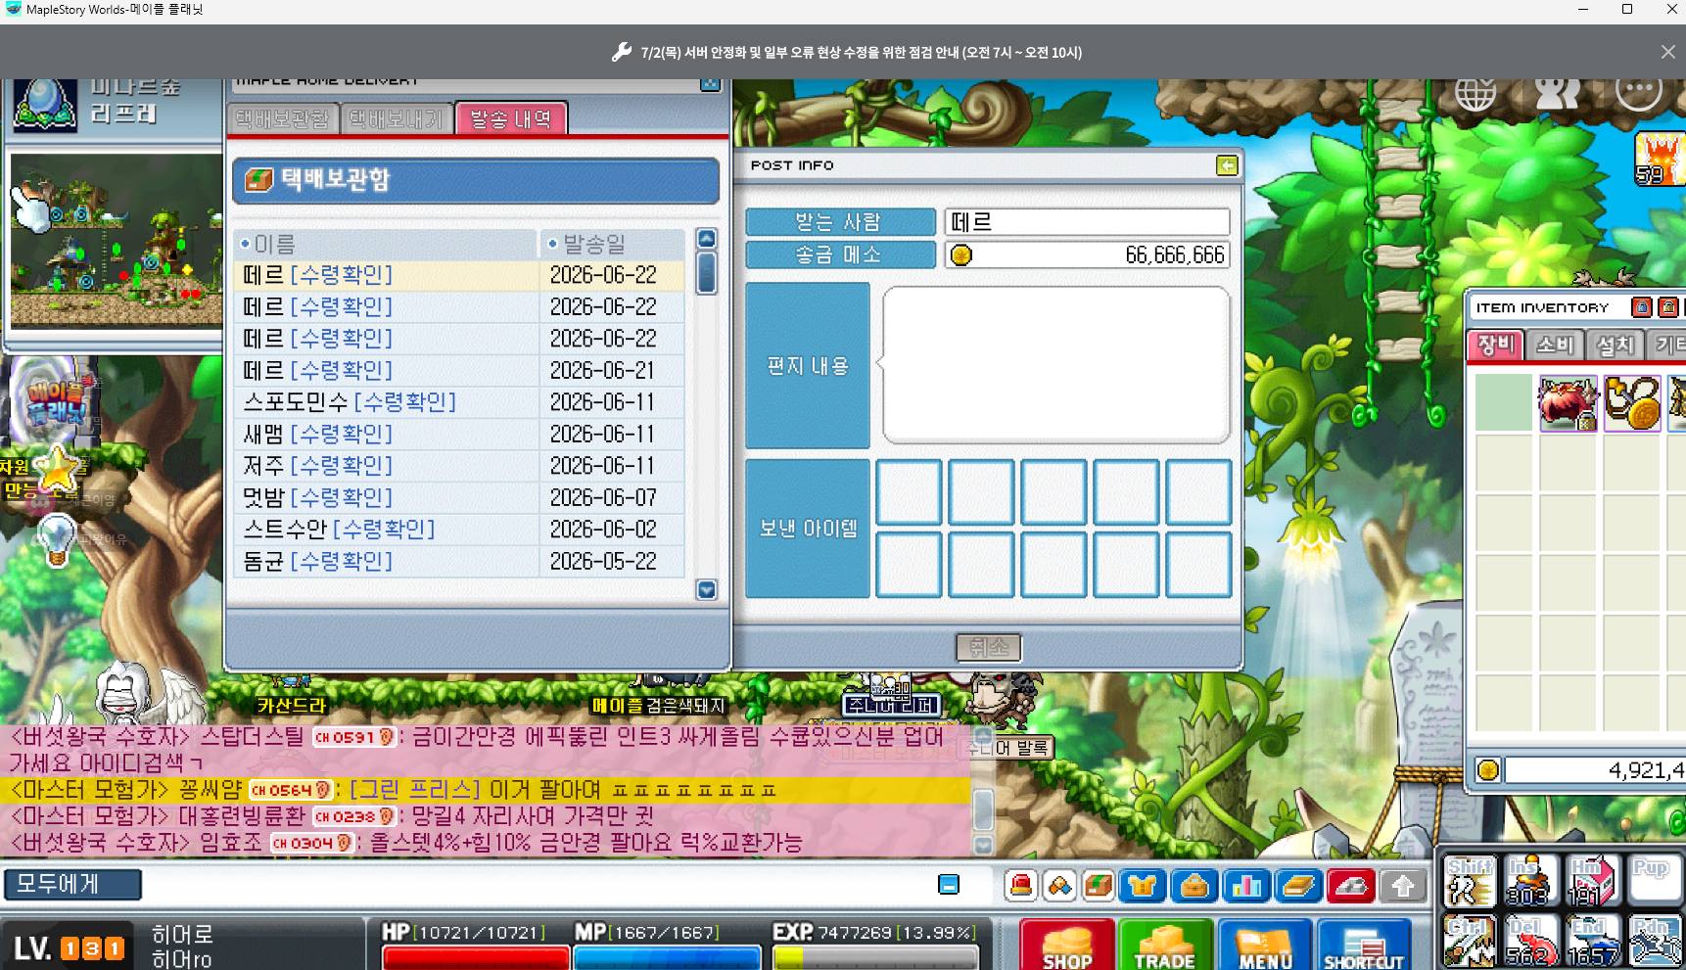
Task: Close the Post Info panel with green arrow button
Action: (x=1227, y=165)
